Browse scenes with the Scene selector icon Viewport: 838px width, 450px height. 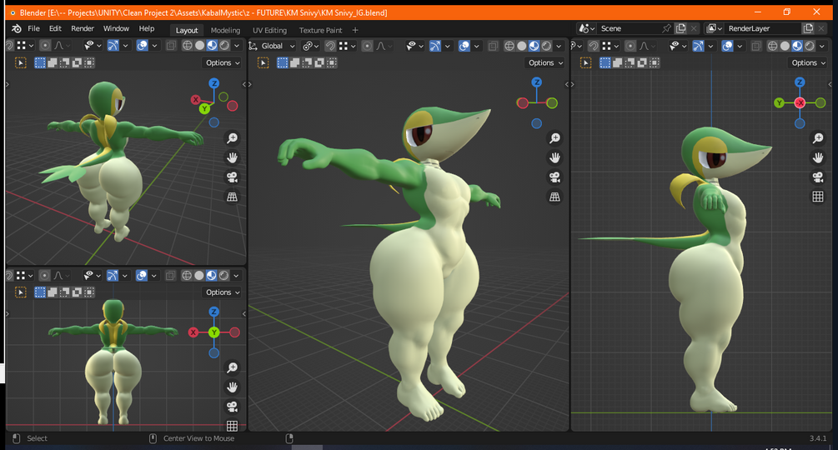point(587,29)
